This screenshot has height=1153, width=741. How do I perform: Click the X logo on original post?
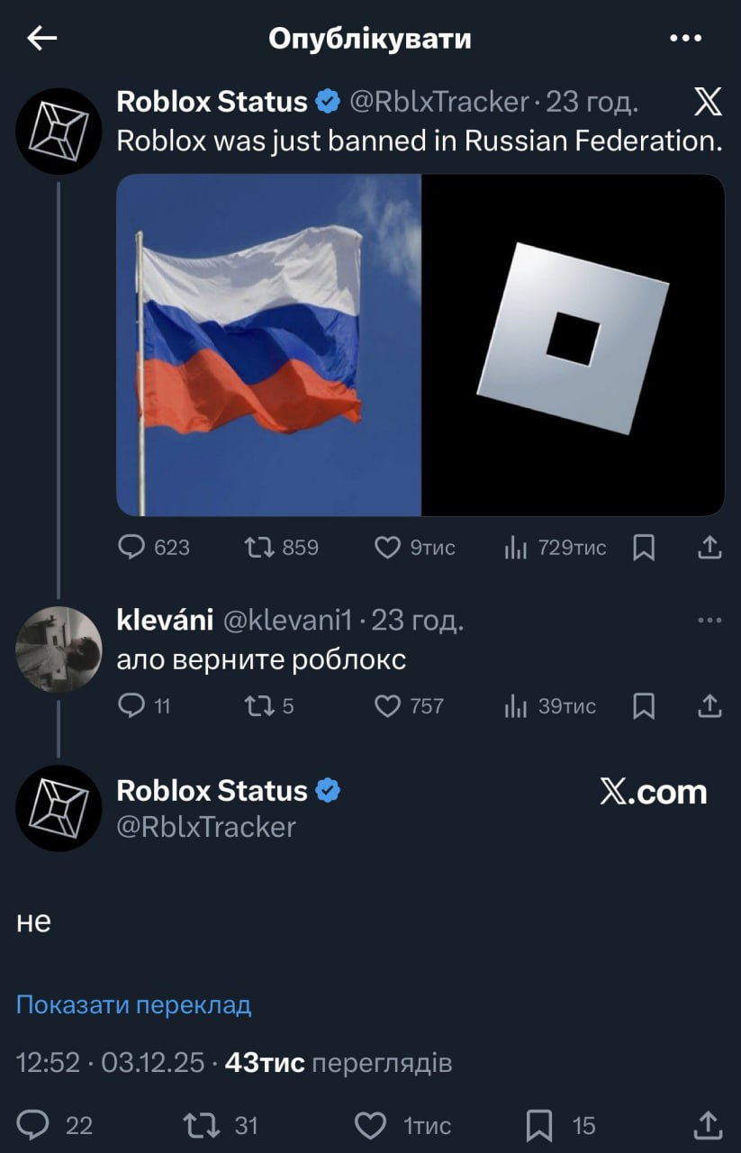708,104
